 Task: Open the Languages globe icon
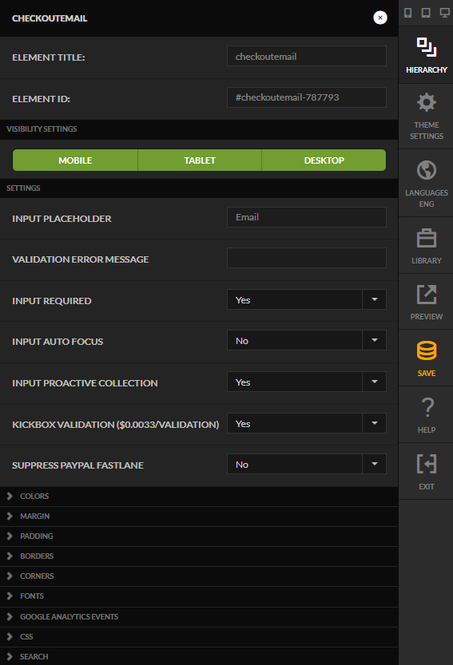[x=427, y=171]
